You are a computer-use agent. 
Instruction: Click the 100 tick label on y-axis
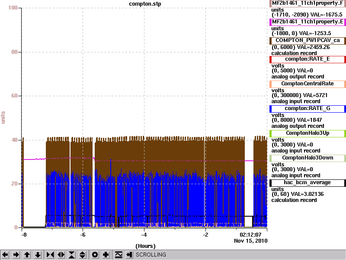point(13,8)
